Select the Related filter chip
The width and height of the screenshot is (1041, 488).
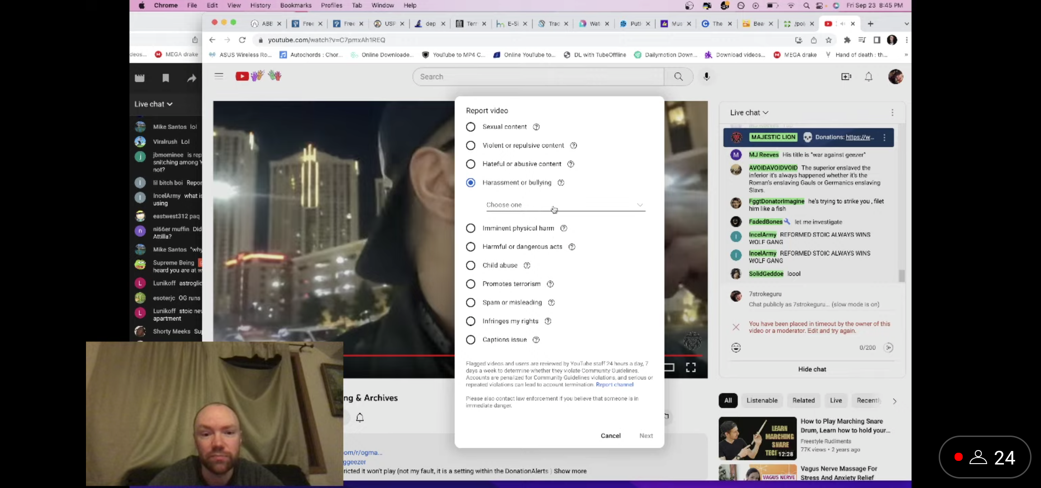pyautogui.click(x=803, y=400)
